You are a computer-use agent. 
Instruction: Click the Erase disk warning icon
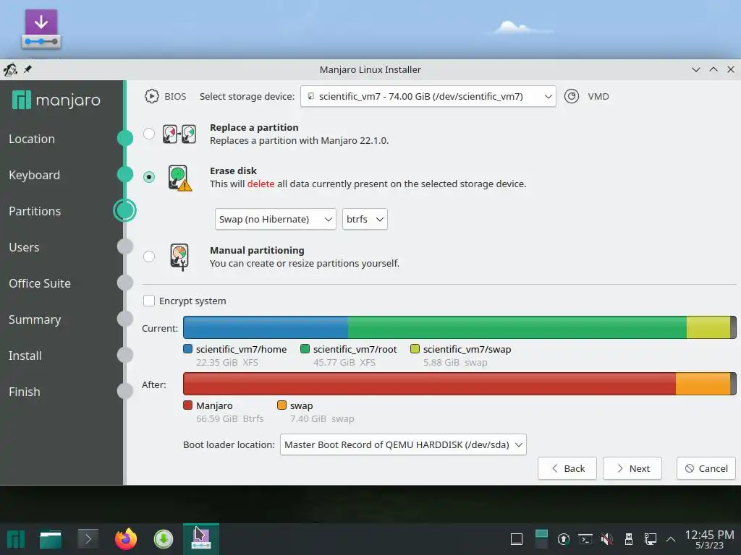[x=179, y=178]
